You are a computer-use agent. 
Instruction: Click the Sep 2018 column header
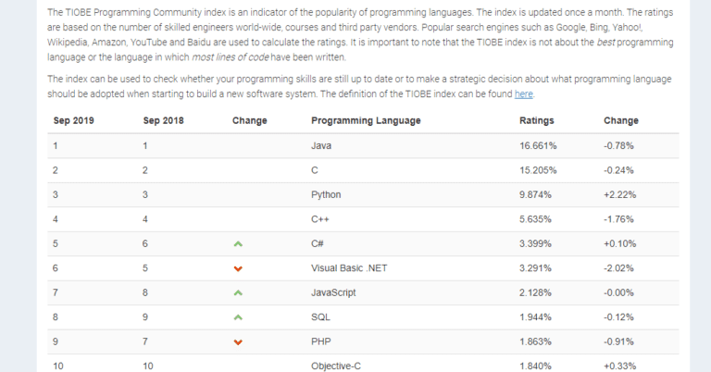[163, 120]
